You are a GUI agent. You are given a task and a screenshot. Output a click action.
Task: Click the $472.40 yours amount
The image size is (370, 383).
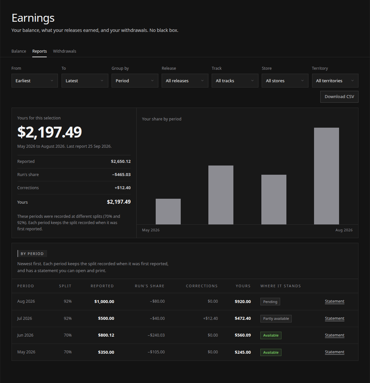pos(243,319)
